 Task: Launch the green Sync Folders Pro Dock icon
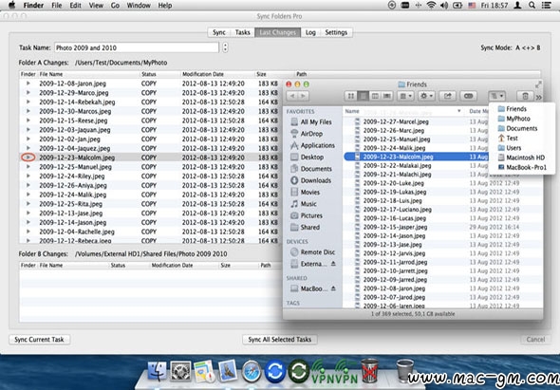[x=299, y=371]
